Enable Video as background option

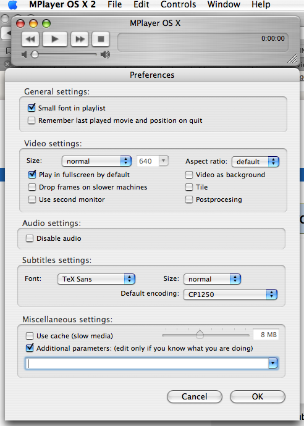(x=189, y=175)
